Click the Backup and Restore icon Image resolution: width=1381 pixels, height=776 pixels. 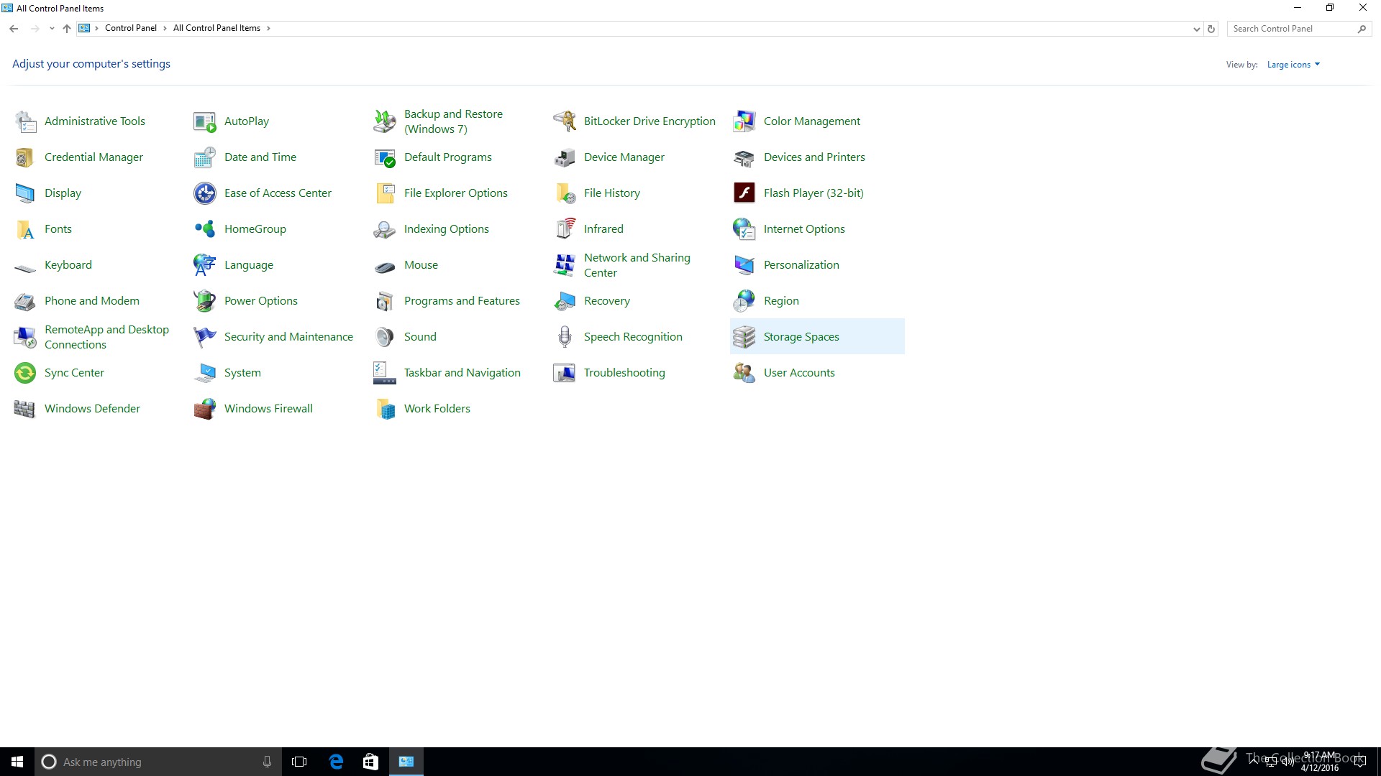point(385,121)
